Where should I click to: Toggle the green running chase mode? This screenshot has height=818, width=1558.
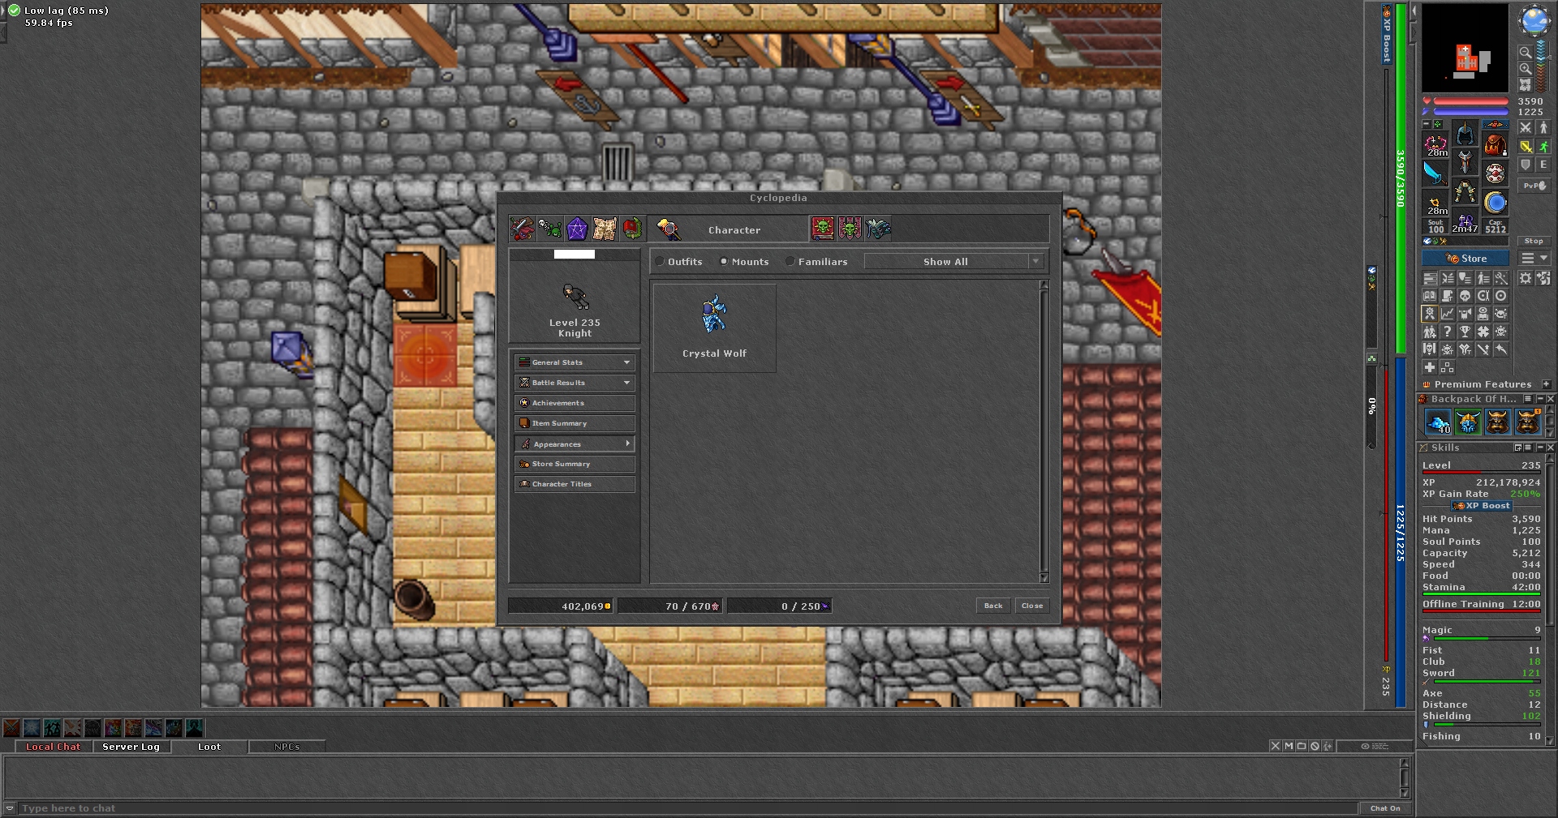pos(1543,147)
